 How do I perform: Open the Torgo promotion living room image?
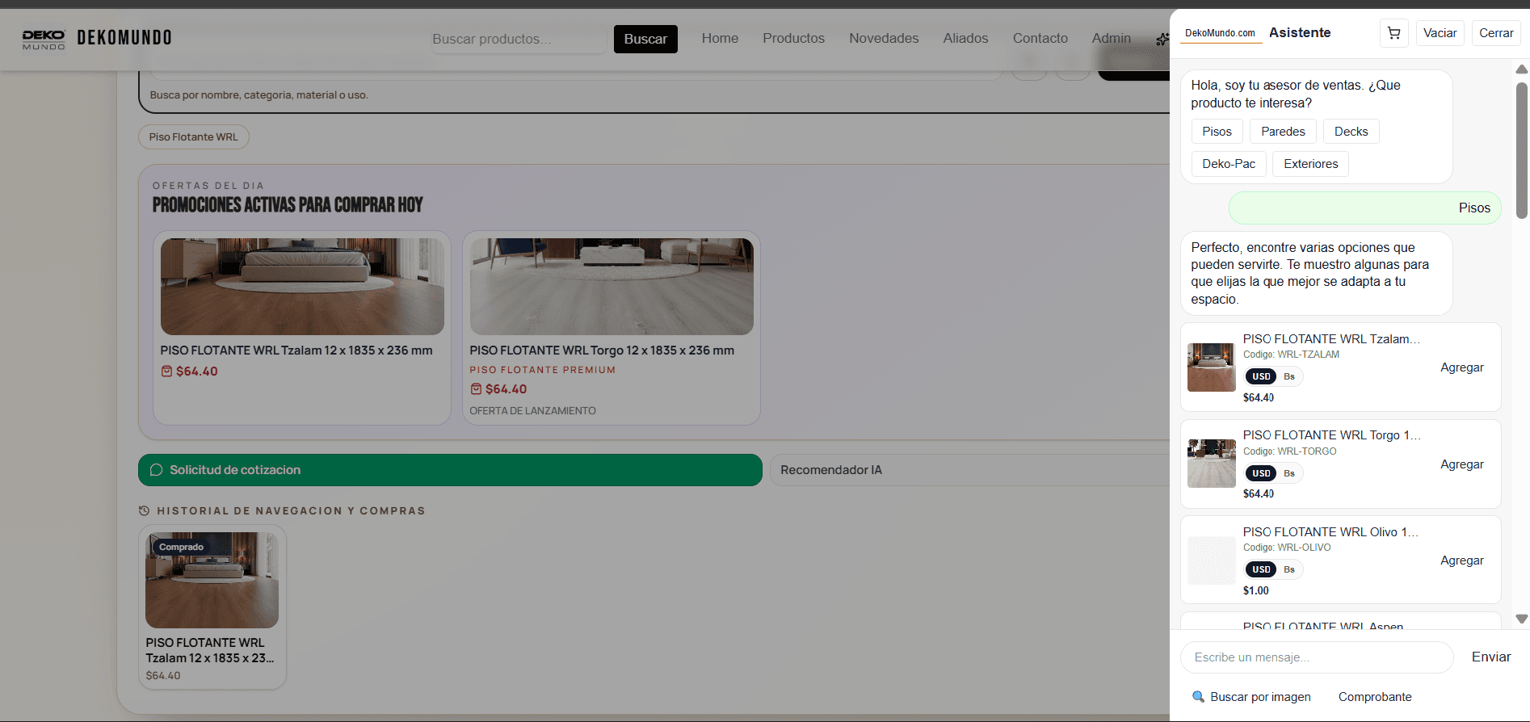[612, 287]
